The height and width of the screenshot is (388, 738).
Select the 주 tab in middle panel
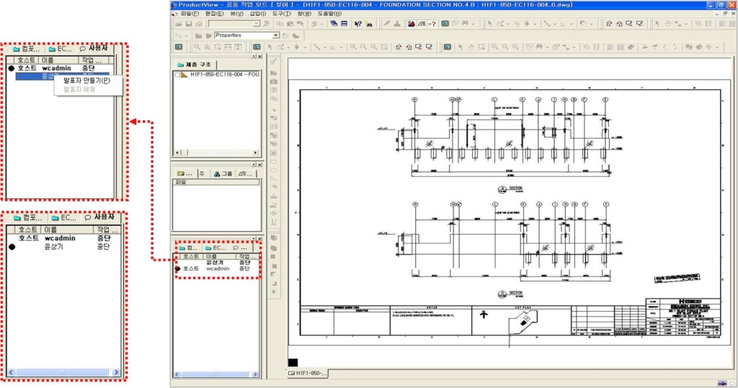(x=202, y=173)
